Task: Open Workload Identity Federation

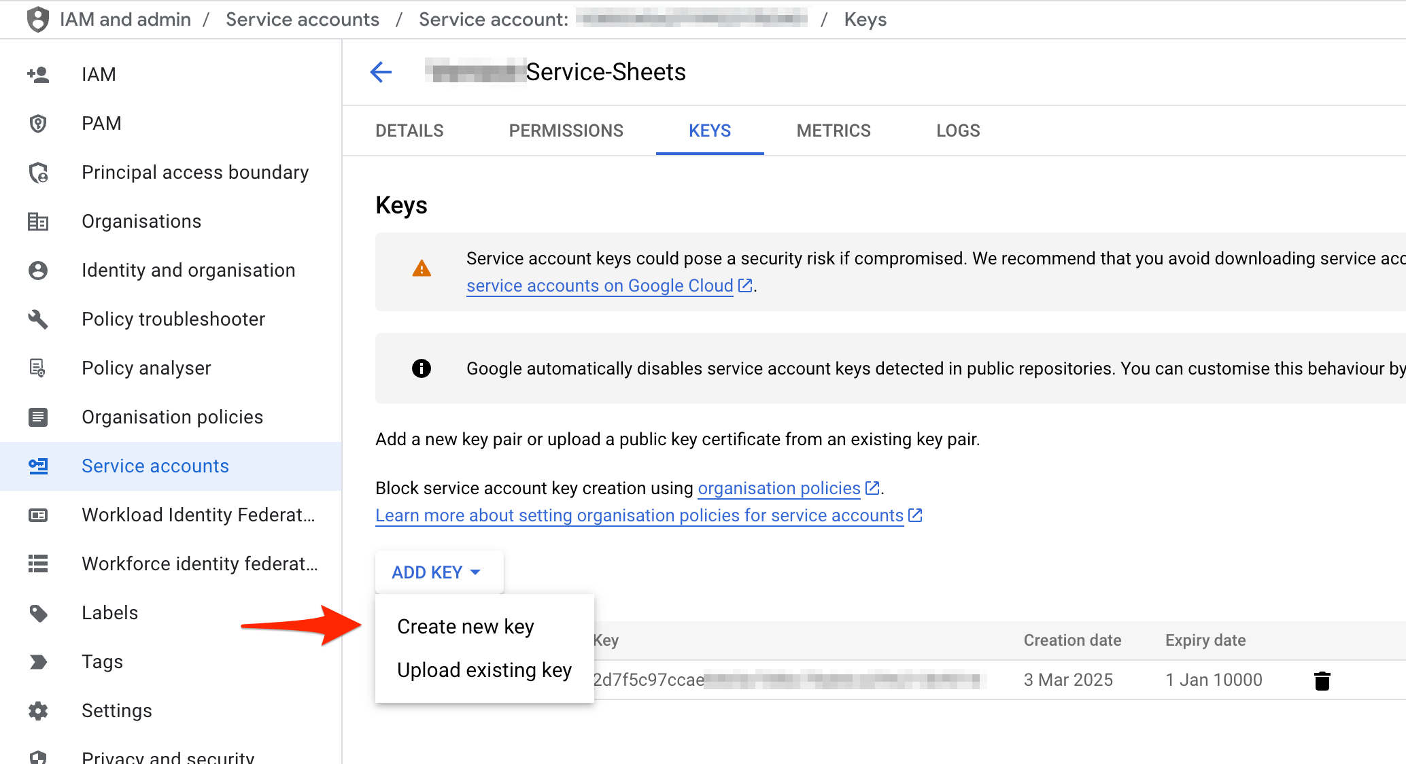Action: coord(171,515)
